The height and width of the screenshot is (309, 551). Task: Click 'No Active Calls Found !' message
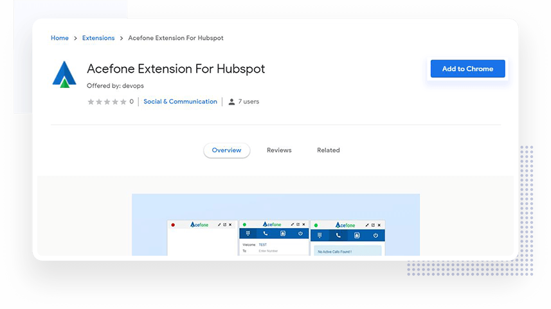[x=334, y=252]
